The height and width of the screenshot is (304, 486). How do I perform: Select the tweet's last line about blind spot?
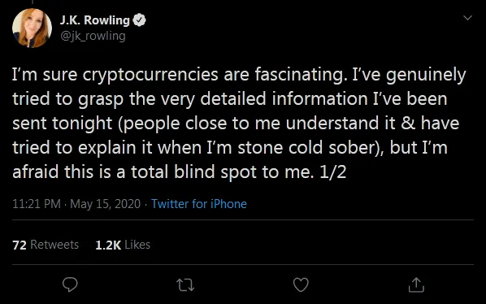(x=179, y=172)
